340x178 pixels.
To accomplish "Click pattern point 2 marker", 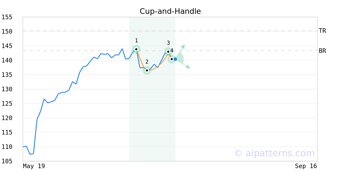I will (x=147, y=70).
